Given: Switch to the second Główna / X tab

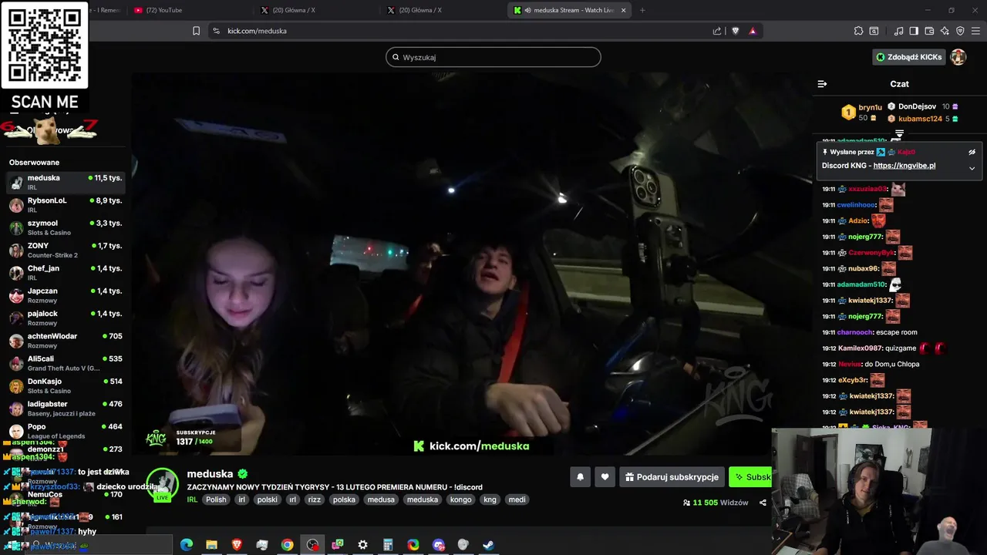Looking at the screenshot, I should (443, 10).
